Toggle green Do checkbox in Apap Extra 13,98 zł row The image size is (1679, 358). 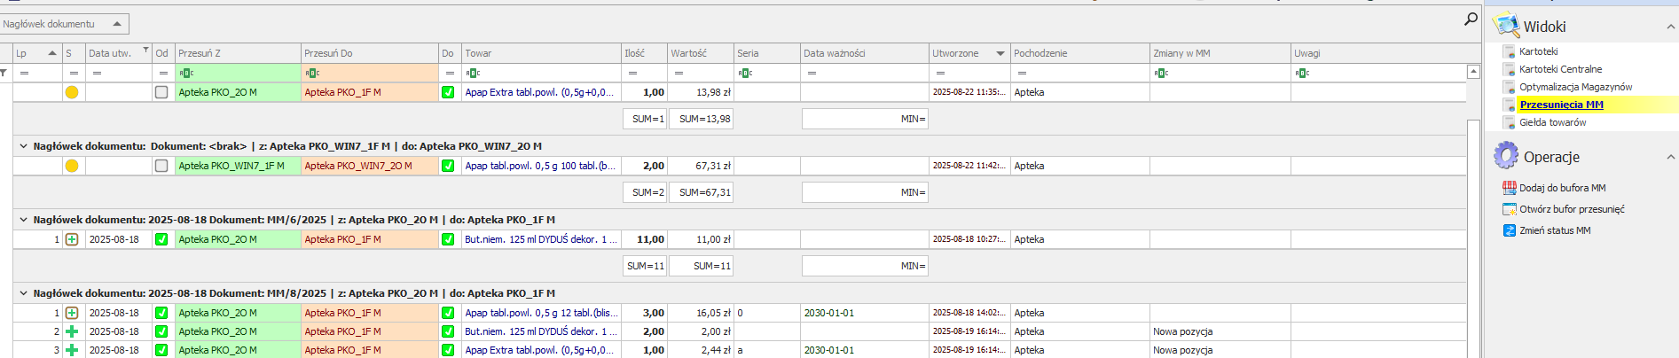point(448,92)
